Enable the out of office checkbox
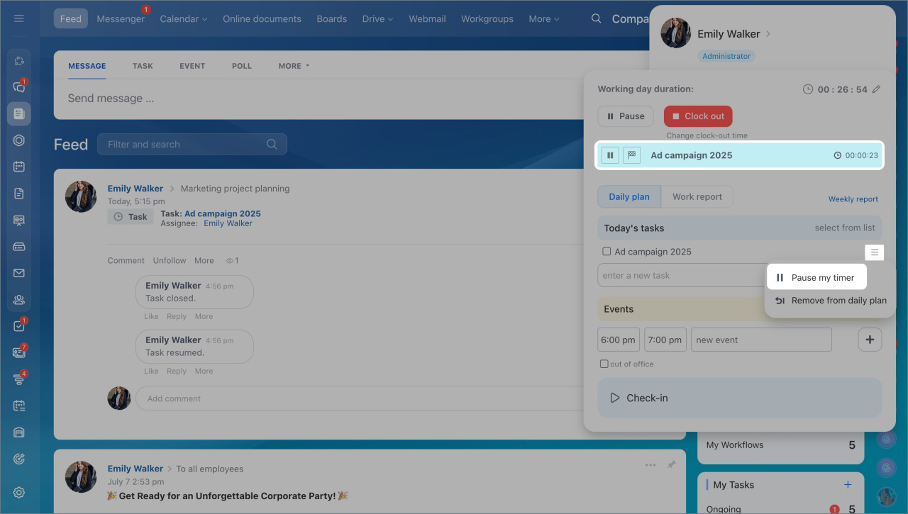The image size is (908, 514). (604, 364)
